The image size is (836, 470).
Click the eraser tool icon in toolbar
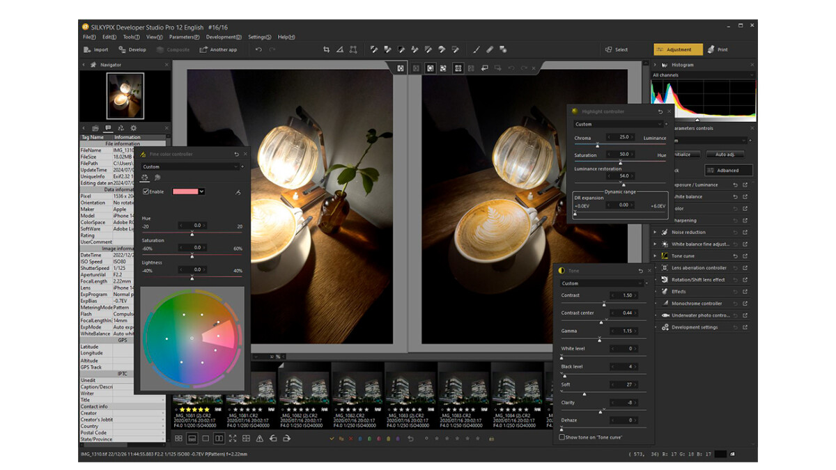click(490, 49)
